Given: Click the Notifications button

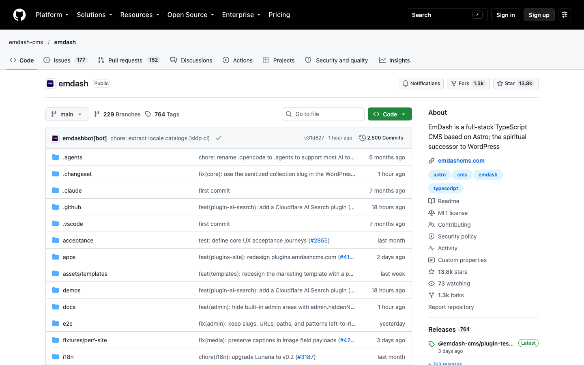Looking at the screenshot, I should [x=421, y=84].
